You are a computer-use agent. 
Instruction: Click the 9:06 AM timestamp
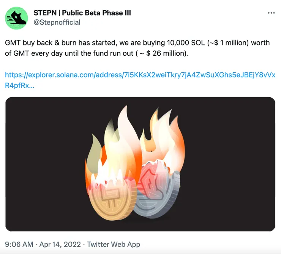pos(19,245)
